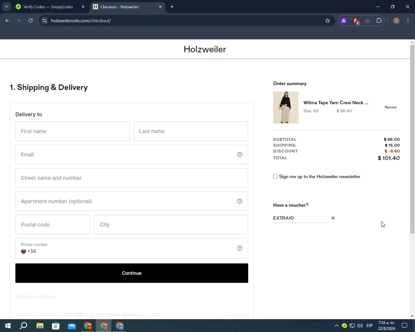
Task: Remove the EXTRA10 voucher with X icon
Action: [333, 218]
